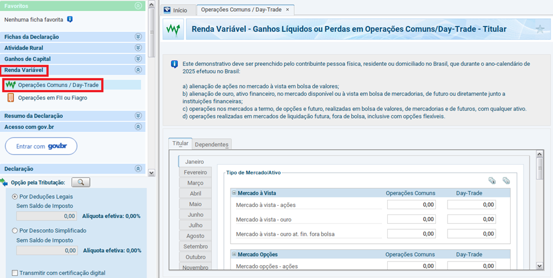Enable Transmitir com certificação digital checkbox
This screenshot has height=278, width=553.
pyautogui.click(x=14, y=273)
